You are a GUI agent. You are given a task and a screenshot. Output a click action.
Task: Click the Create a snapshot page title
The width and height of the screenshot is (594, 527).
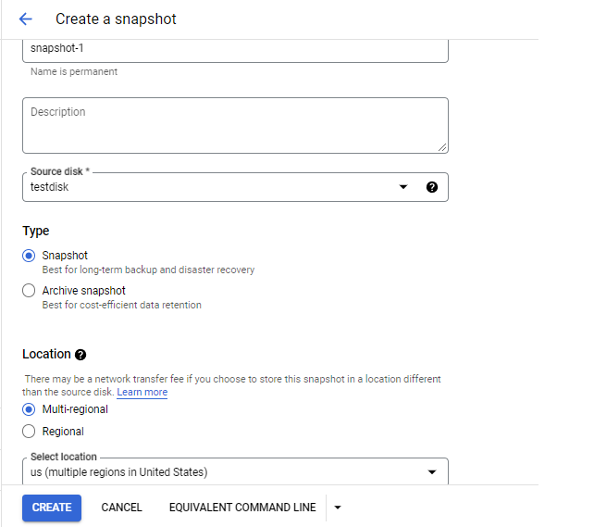pyautogui.click(x=116, y=19)
